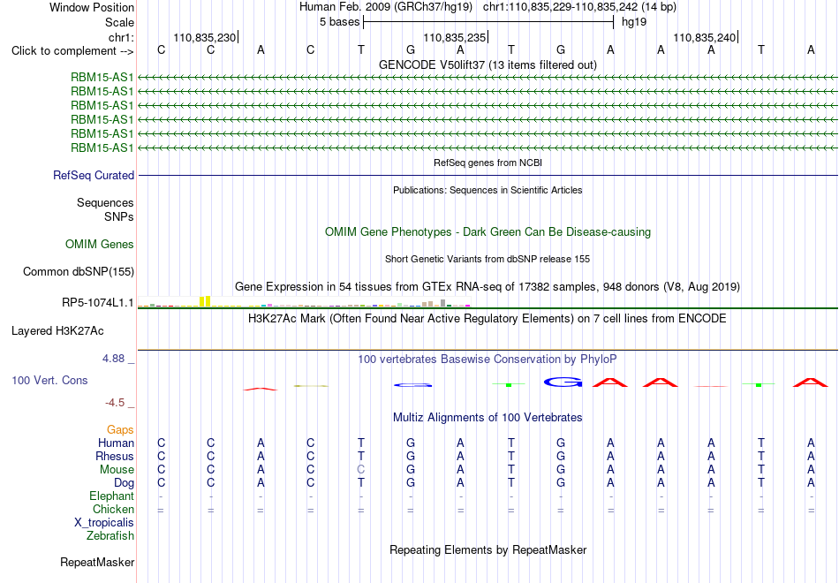Click the GENCODE V50lift37 track title

click(x=488, y=64)
